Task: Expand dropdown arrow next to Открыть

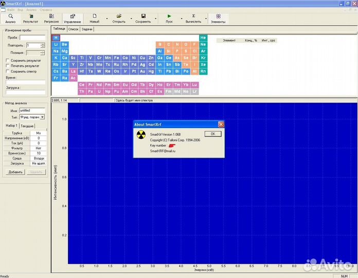Action: coord(131,19)
